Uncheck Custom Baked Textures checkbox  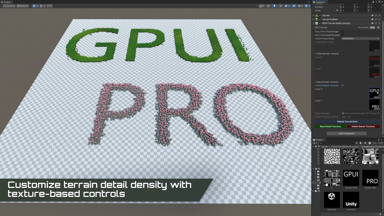(x=342, y=85)
